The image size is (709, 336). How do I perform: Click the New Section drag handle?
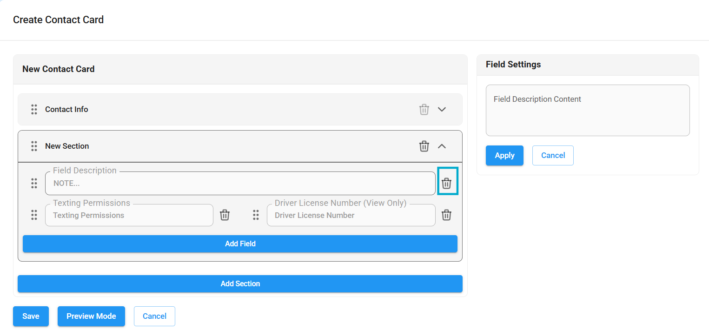34,146
